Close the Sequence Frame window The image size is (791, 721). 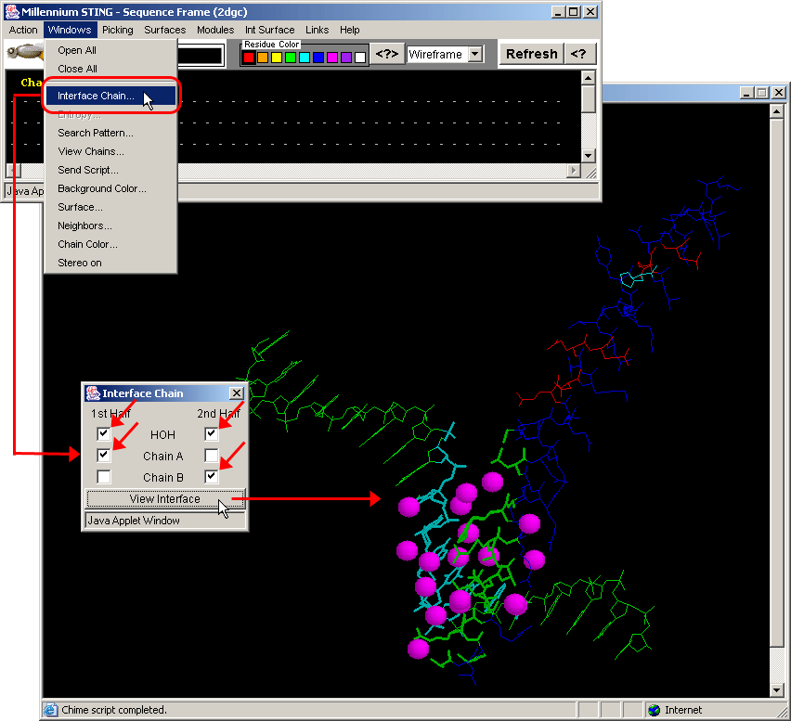(590, 11)
